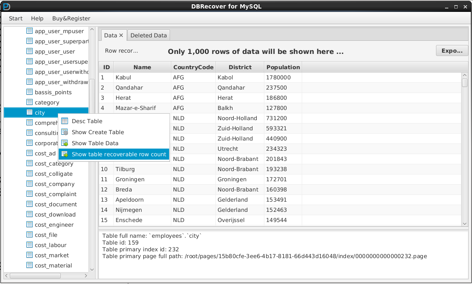The image size is (473, 284).
Task: Click the CountryCode column header
Action: (193, 67)
